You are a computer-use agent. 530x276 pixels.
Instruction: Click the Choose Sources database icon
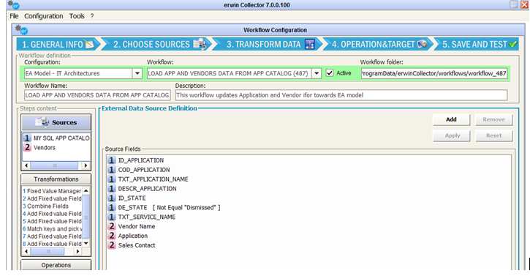click(200, 44)
